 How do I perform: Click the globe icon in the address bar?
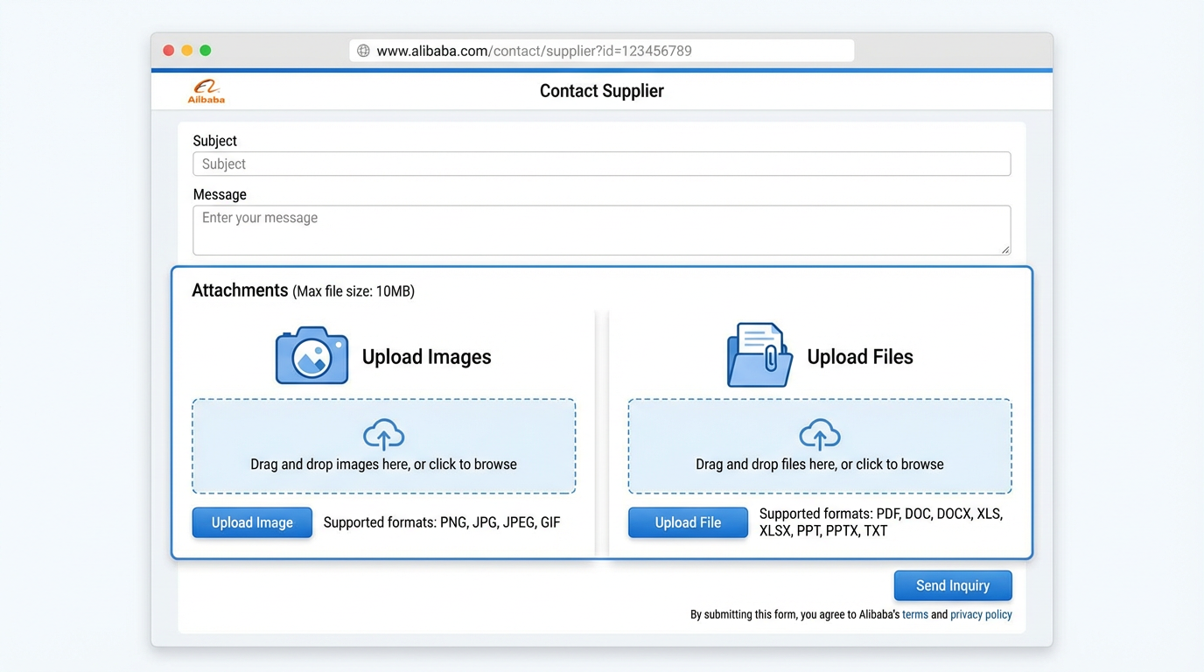[363, 50]
